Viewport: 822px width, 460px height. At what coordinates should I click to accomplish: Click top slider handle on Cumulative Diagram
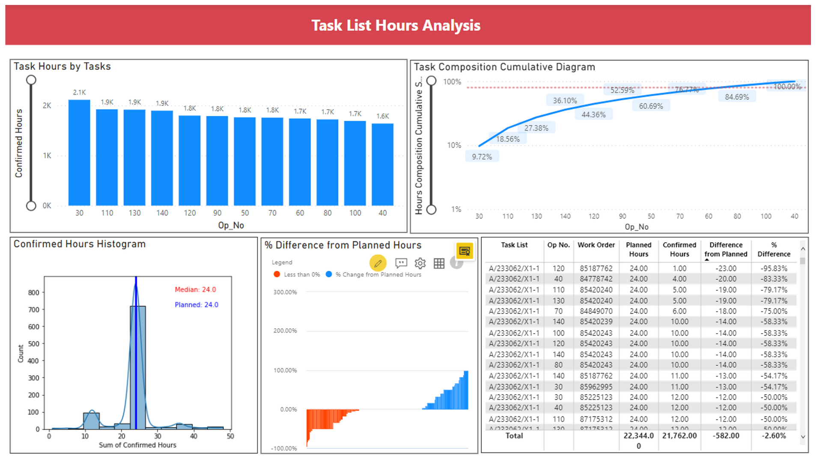[x=432, y=81]
